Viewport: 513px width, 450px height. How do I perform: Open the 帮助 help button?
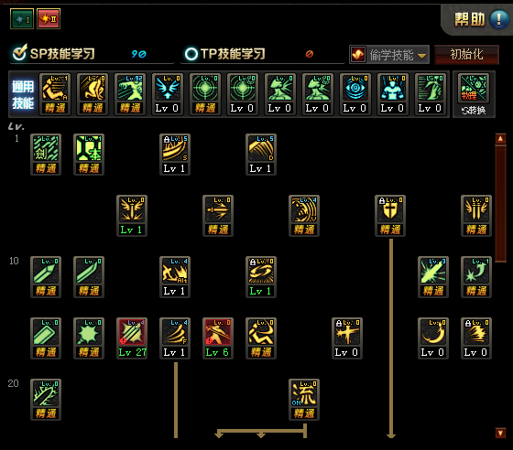[x=481, y=19]
